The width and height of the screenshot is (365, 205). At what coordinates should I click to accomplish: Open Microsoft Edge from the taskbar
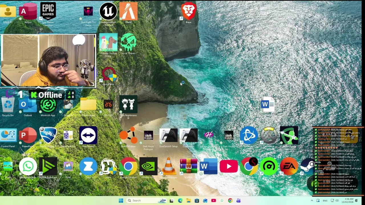coord(180,200)
